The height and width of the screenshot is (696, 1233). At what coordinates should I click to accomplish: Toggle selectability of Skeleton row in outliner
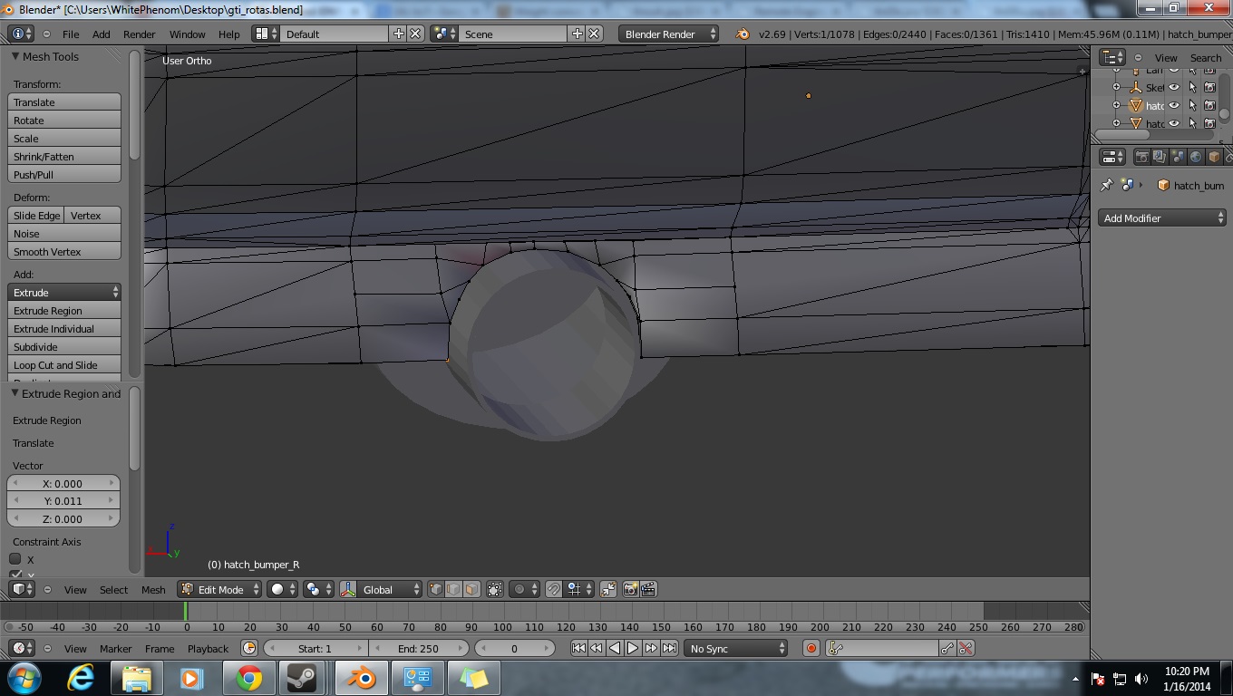coord(1192,88)
